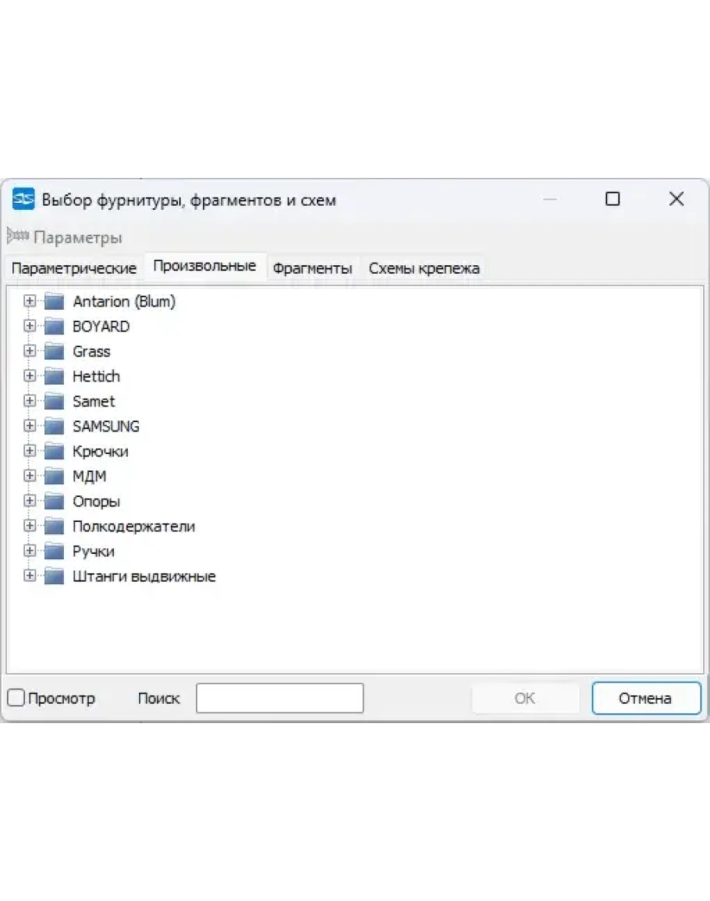710x901 pixels.
Task: Click the SAMSUNG folder icon
Action: click(x=54, y=426)
